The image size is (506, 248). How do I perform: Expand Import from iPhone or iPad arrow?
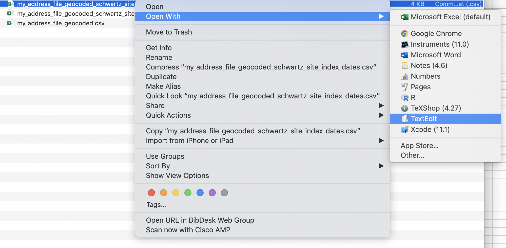[381, 140]
